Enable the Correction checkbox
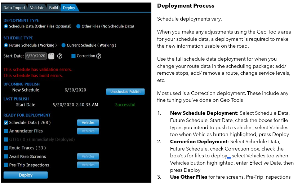 click(x=74, y=56)
